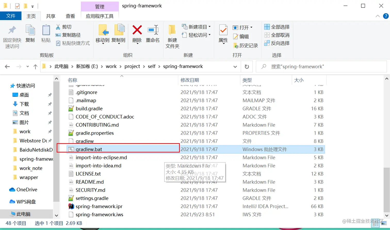The width and height of the screenshot is (390, 230).
Task: Click Invert selection icon
Action: 267,43
